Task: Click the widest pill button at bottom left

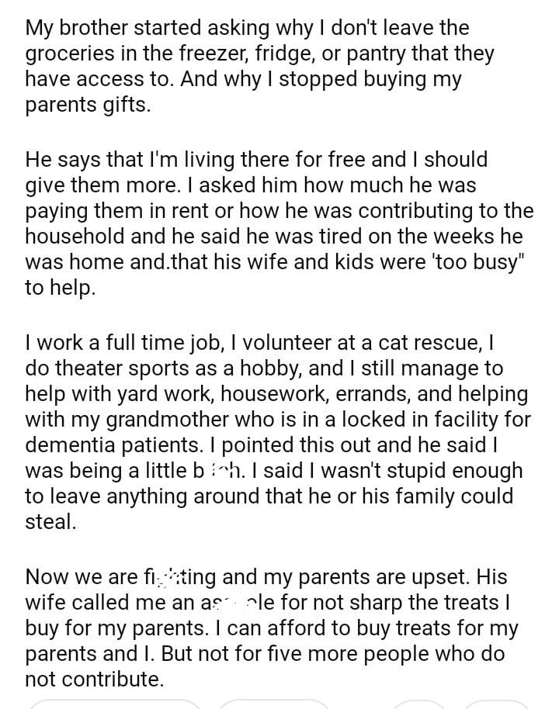Action: click(116, 704)
